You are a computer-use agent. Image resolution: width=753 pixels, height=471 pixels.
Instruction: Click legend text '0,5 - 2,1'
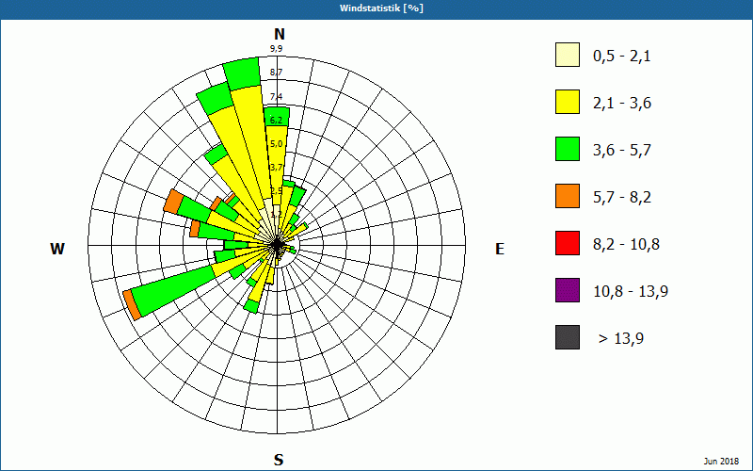point(621,57)
